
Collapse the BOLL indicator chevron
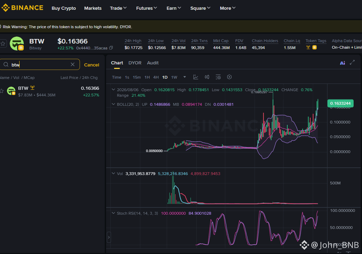pyautogui.click(x=113, y=104)
